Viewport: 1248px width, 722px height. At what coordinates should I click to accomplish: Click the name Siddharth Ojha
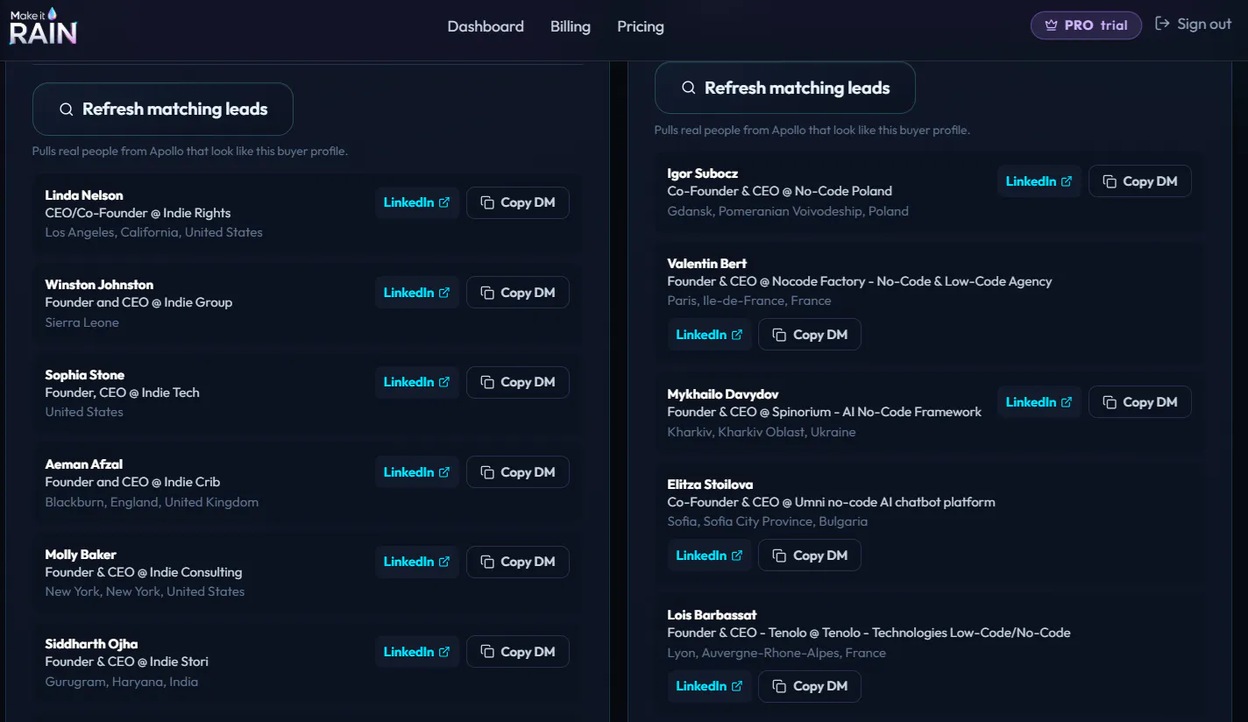91,644
